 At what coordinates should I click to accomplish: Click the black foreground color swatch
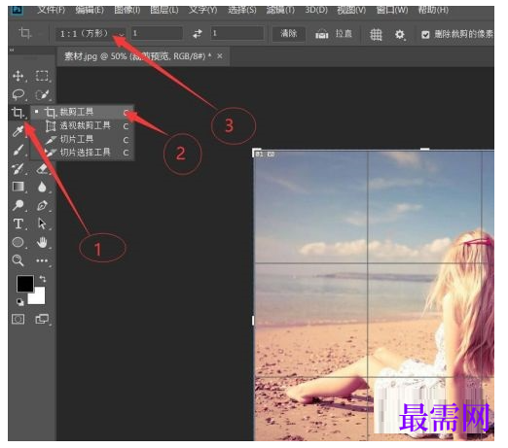[x=25, y=284]
